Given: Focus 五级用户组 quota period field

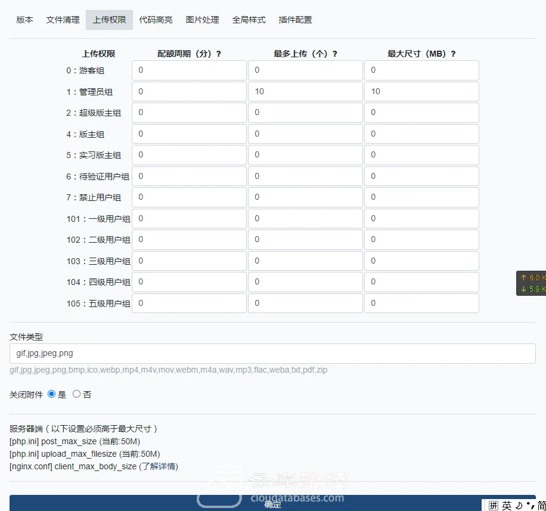Looking at the screenshot, I should coord(189,303).
